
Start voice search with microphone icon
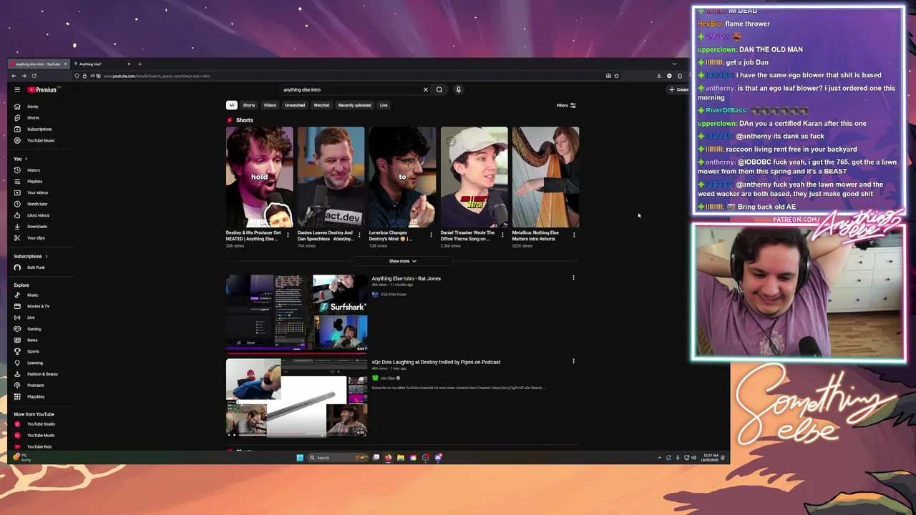click(458, 89)
